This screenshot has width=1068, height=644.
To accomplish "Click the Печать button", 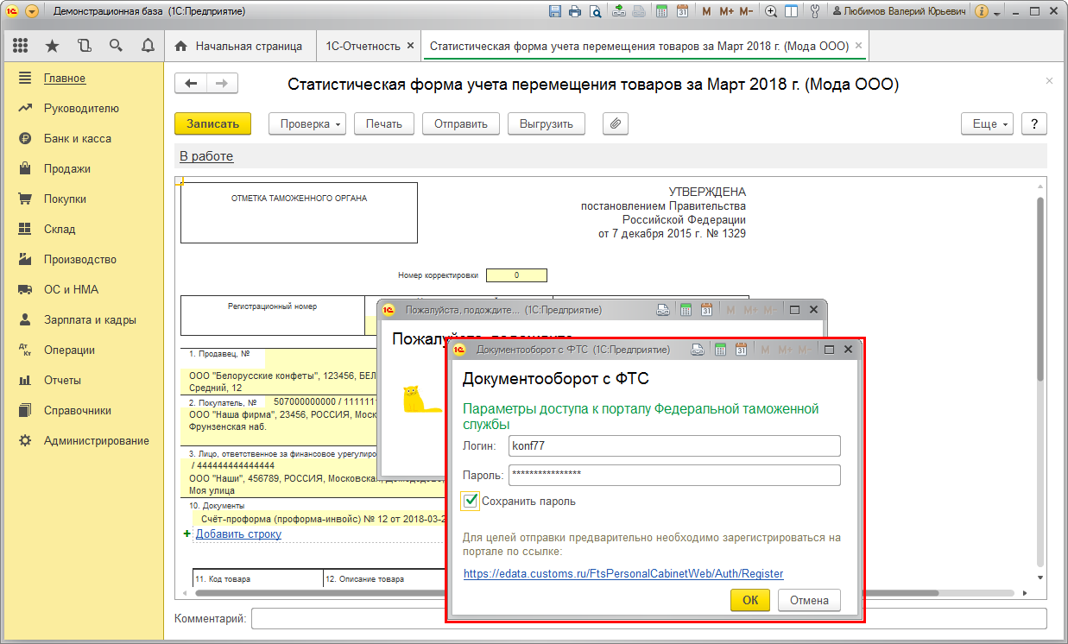I will pos(384,124).
